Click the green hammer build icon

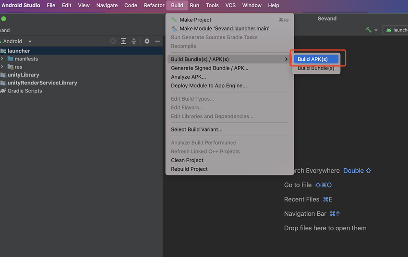pyautogui.click(x=369, y=30)
